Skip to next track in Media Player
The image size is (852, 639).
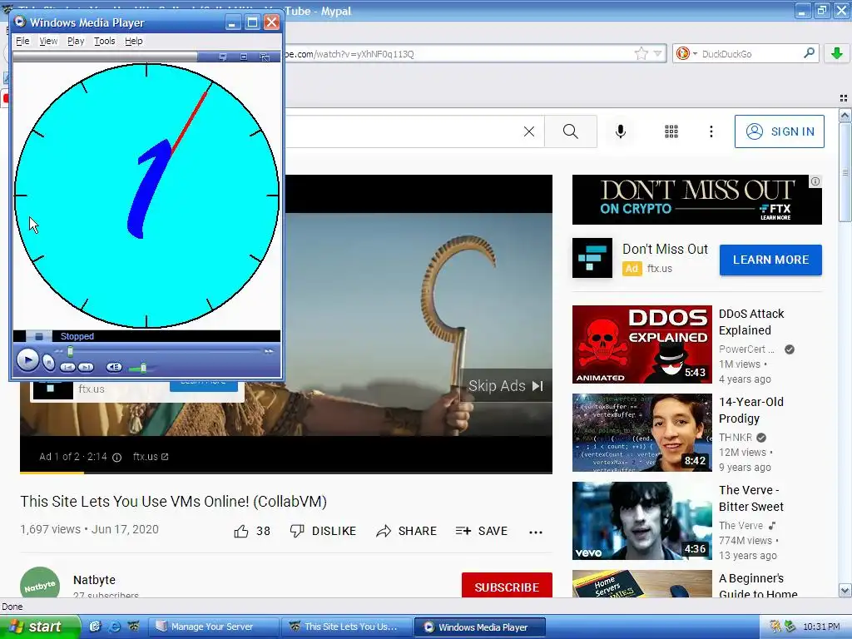coord(86,367)
